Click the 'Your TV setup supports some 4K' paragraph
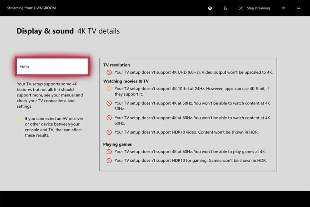The width and height of the screenshot is (310, 207). click(50, 95)
